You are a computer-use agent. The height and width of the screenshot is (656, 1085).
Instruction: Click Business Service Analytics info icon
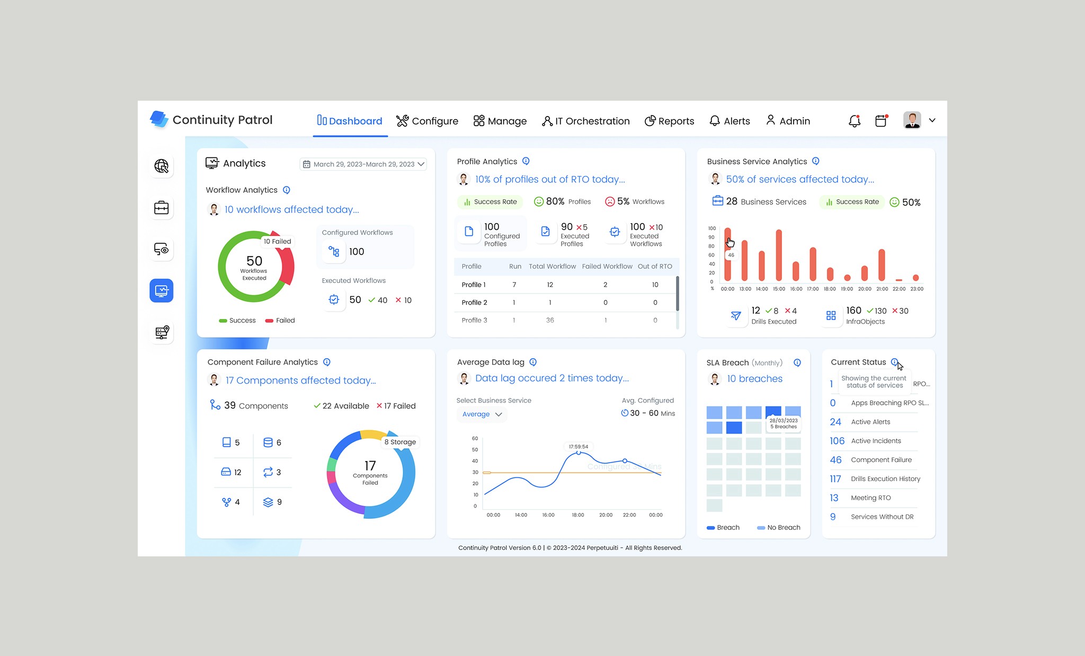816,161
